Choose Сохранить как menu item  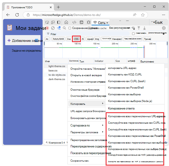86,161
